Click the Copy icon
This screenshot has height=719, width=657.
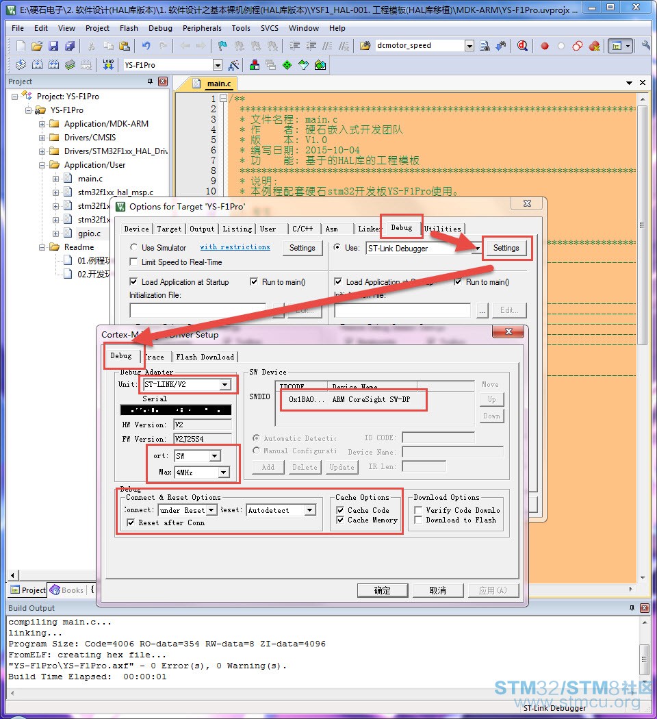pyautogui.click(x=108, y=45)
